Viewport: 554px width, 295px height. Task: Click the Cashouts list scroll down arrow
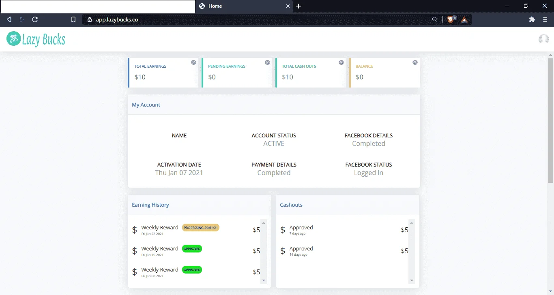(412, 280)
